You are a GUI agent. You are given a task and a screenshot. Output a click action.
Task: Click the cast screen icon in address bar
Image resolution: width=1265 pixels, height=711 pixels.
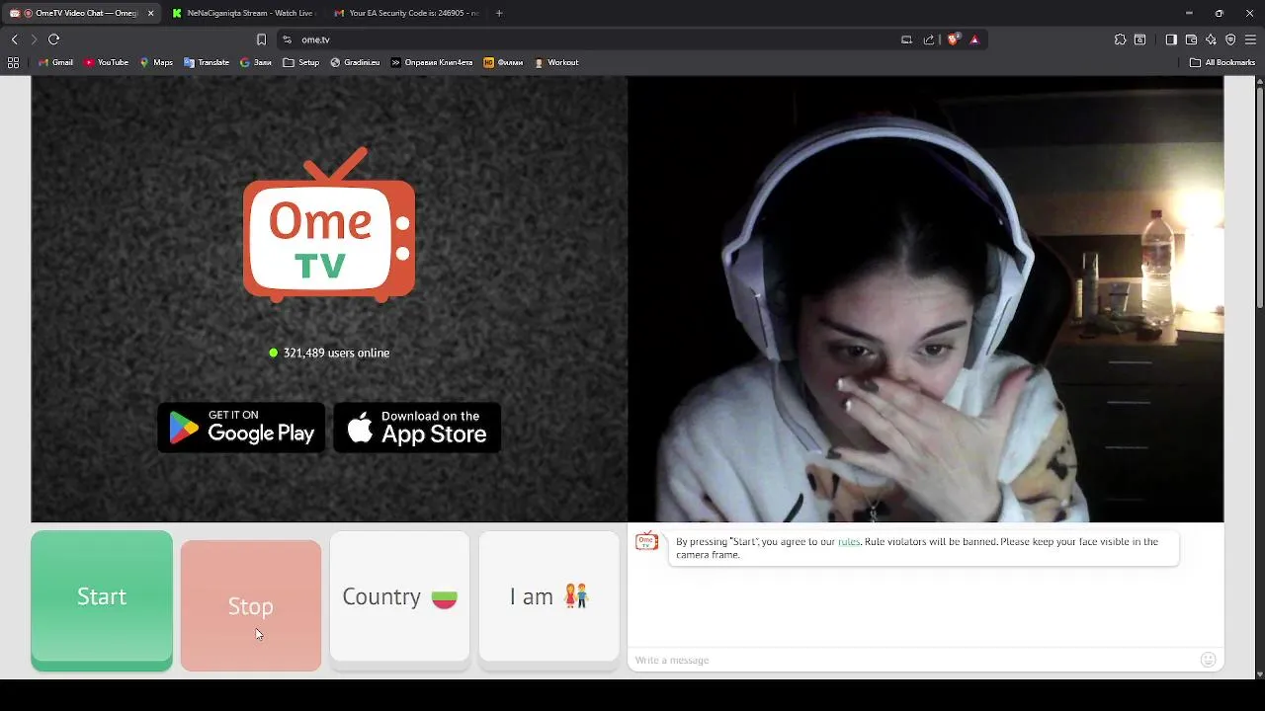click(x=906, y=39)
